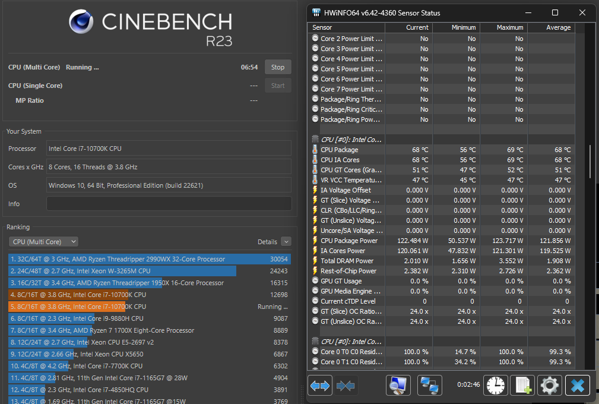Click the HWiNFO64 title bar app icon
Viewport: 599px width, 404px height.
[316, 12]
